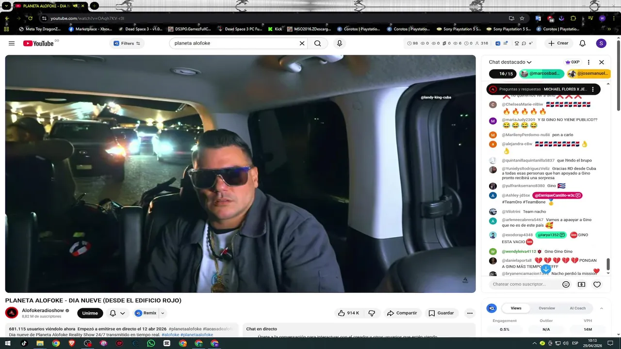This screenshot has width=621, height=349.
Task: Click the video player frame
Action: [x=240, y=174]
